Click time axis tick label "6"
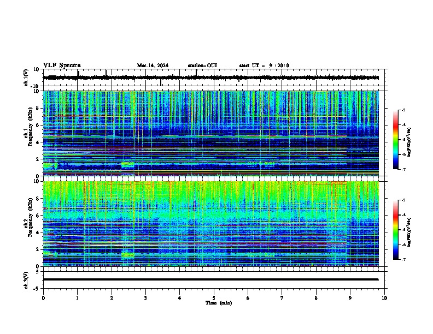The height and width of the screenshot is (334, 433). 248,298
